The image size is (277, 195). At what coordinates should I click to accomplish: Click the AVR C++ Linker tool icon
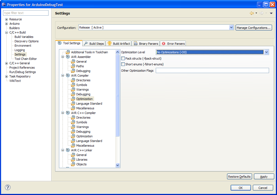(x=68, y=150)
